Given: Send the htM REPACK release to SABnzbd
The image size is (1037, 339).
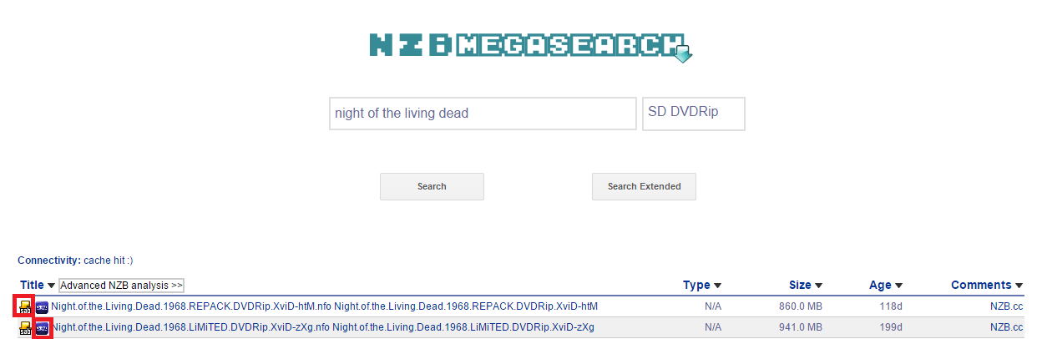Looking at the screenshot, I should (x=25, y=306).
